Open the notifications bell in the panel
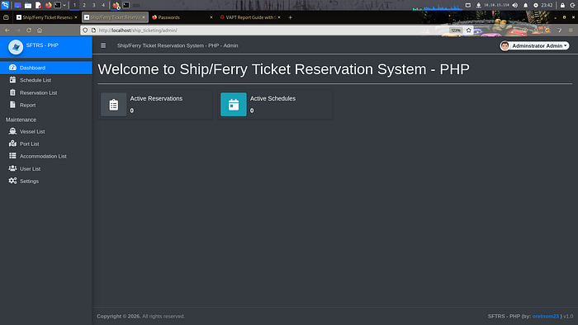The image size is (578, 325). click(526, 5)
